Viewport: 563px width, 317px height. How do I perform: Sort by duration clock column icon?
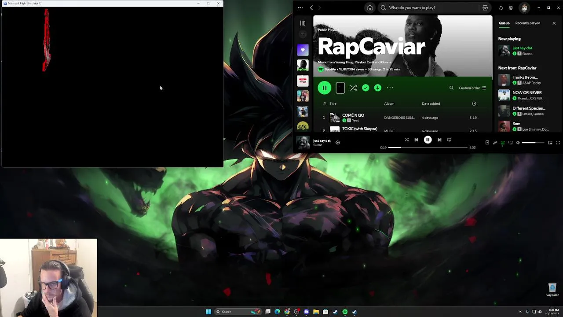tap(474, 103)
